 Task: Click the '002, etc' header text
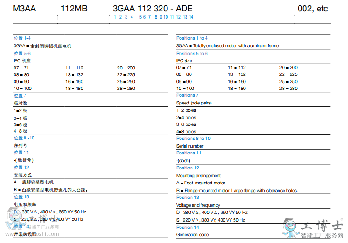tap(313, 9)
